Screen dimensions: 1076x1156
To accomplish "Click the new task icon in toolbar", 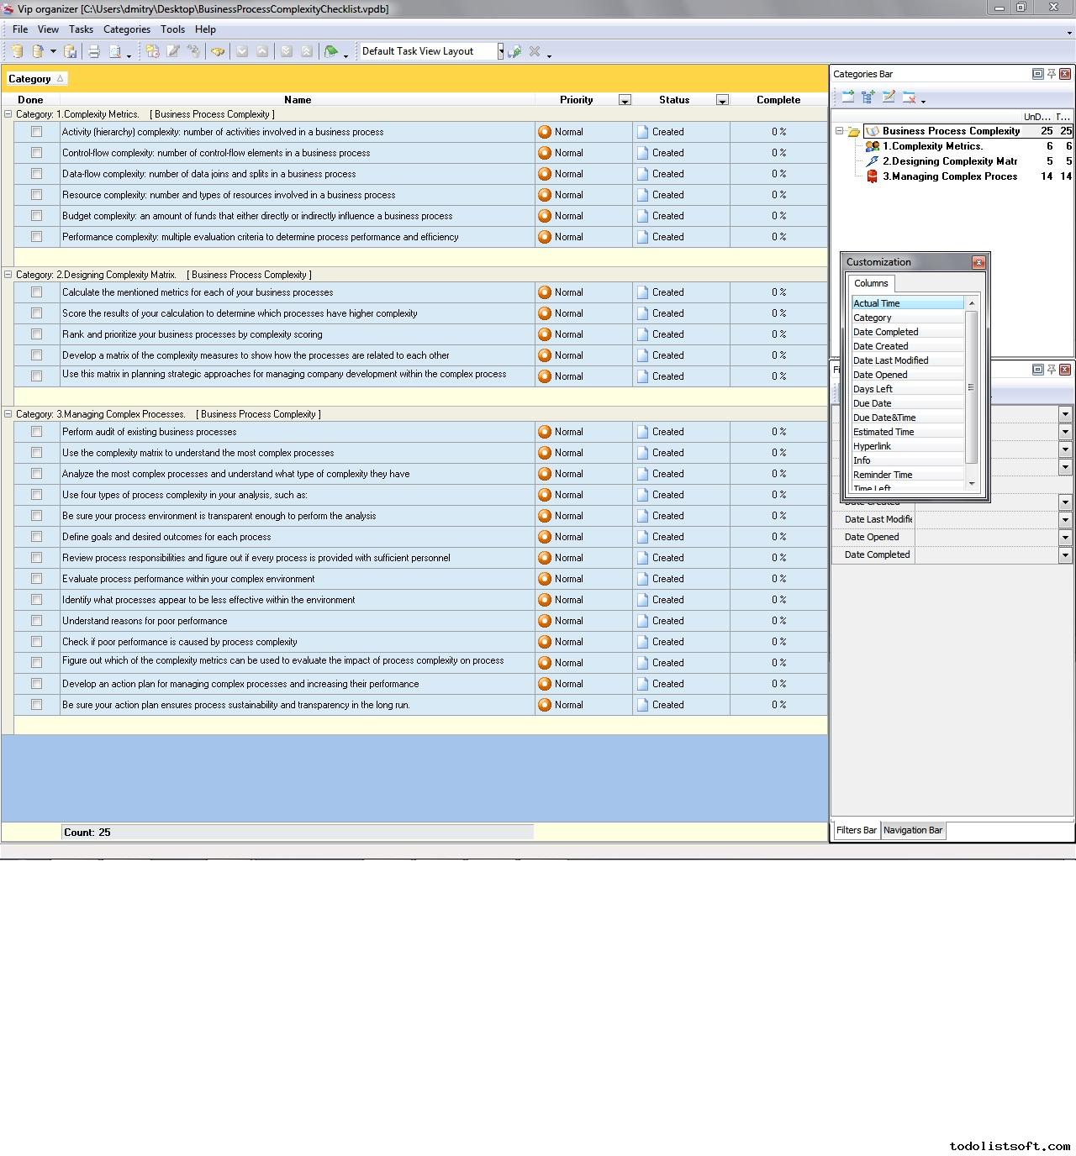I will pyautogui.click(x=152, y=51).
